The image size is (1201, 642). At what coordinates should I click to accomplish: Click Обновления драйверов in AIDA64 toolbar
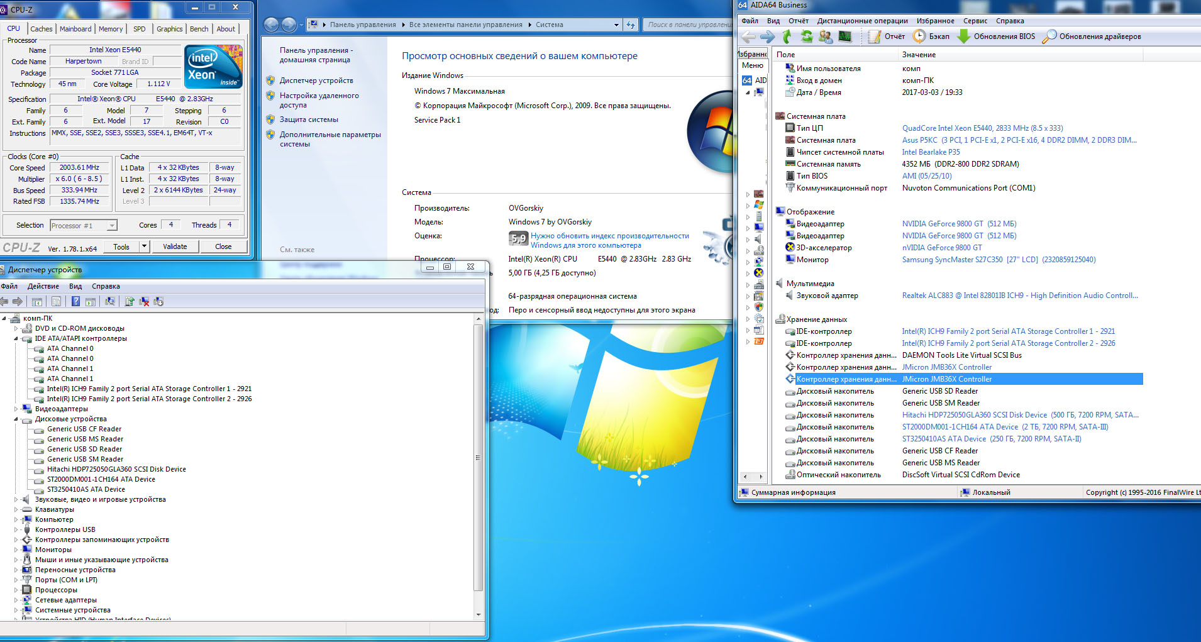(1092, 36)
